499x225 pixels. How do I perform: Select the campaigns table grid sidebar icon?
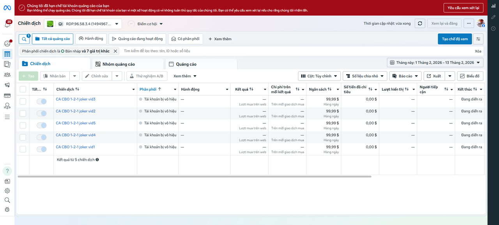pyautogui.click(x=7, y=54)
